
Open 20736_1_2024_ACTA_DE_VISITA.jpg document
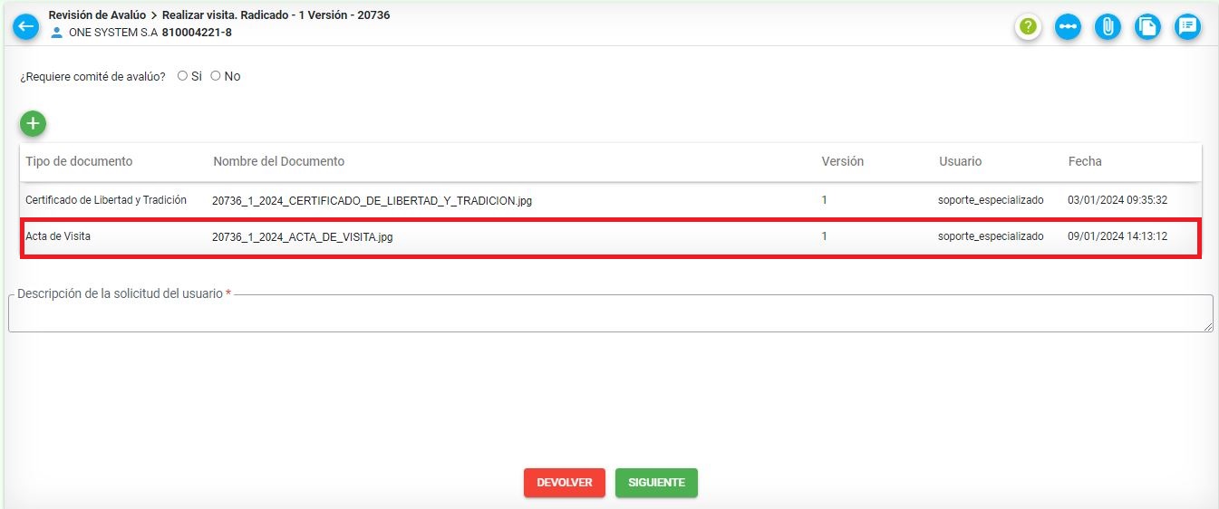(x=302, y=237)
